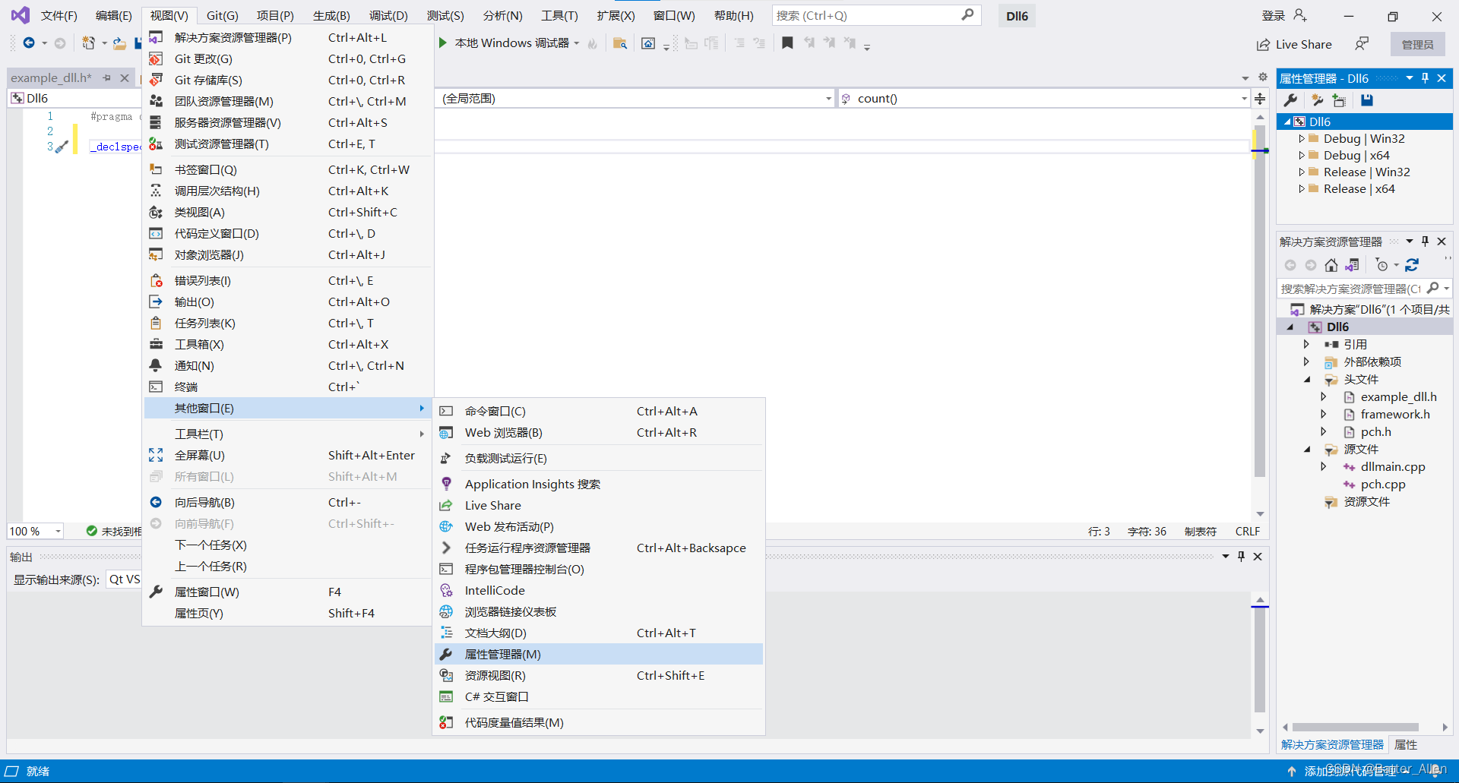Pin the example_dll.h editor tab
This screenshot has width=1459, height=783.
107,77
